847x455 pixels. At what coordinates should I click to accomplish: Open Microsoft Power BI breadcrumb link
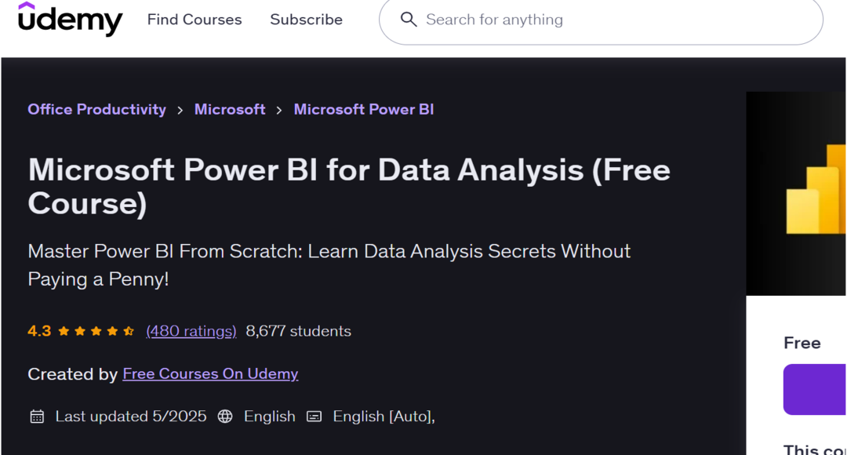click(363, 109)
